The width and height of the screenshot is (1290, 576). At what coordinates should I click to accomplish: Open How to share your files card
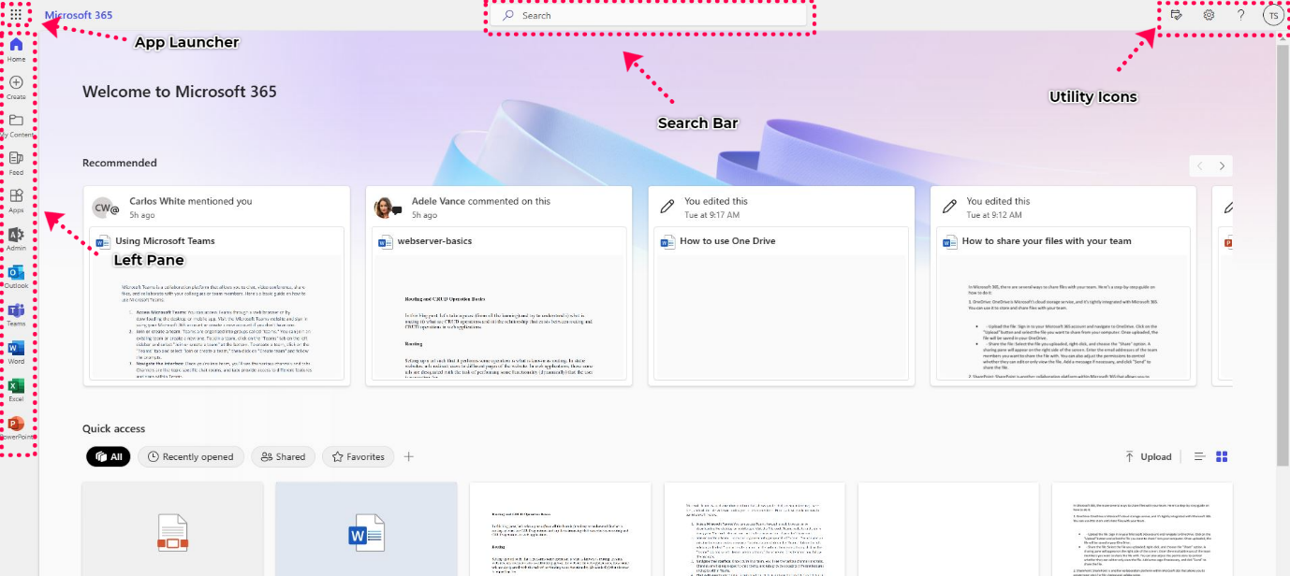pos(1063,285)
